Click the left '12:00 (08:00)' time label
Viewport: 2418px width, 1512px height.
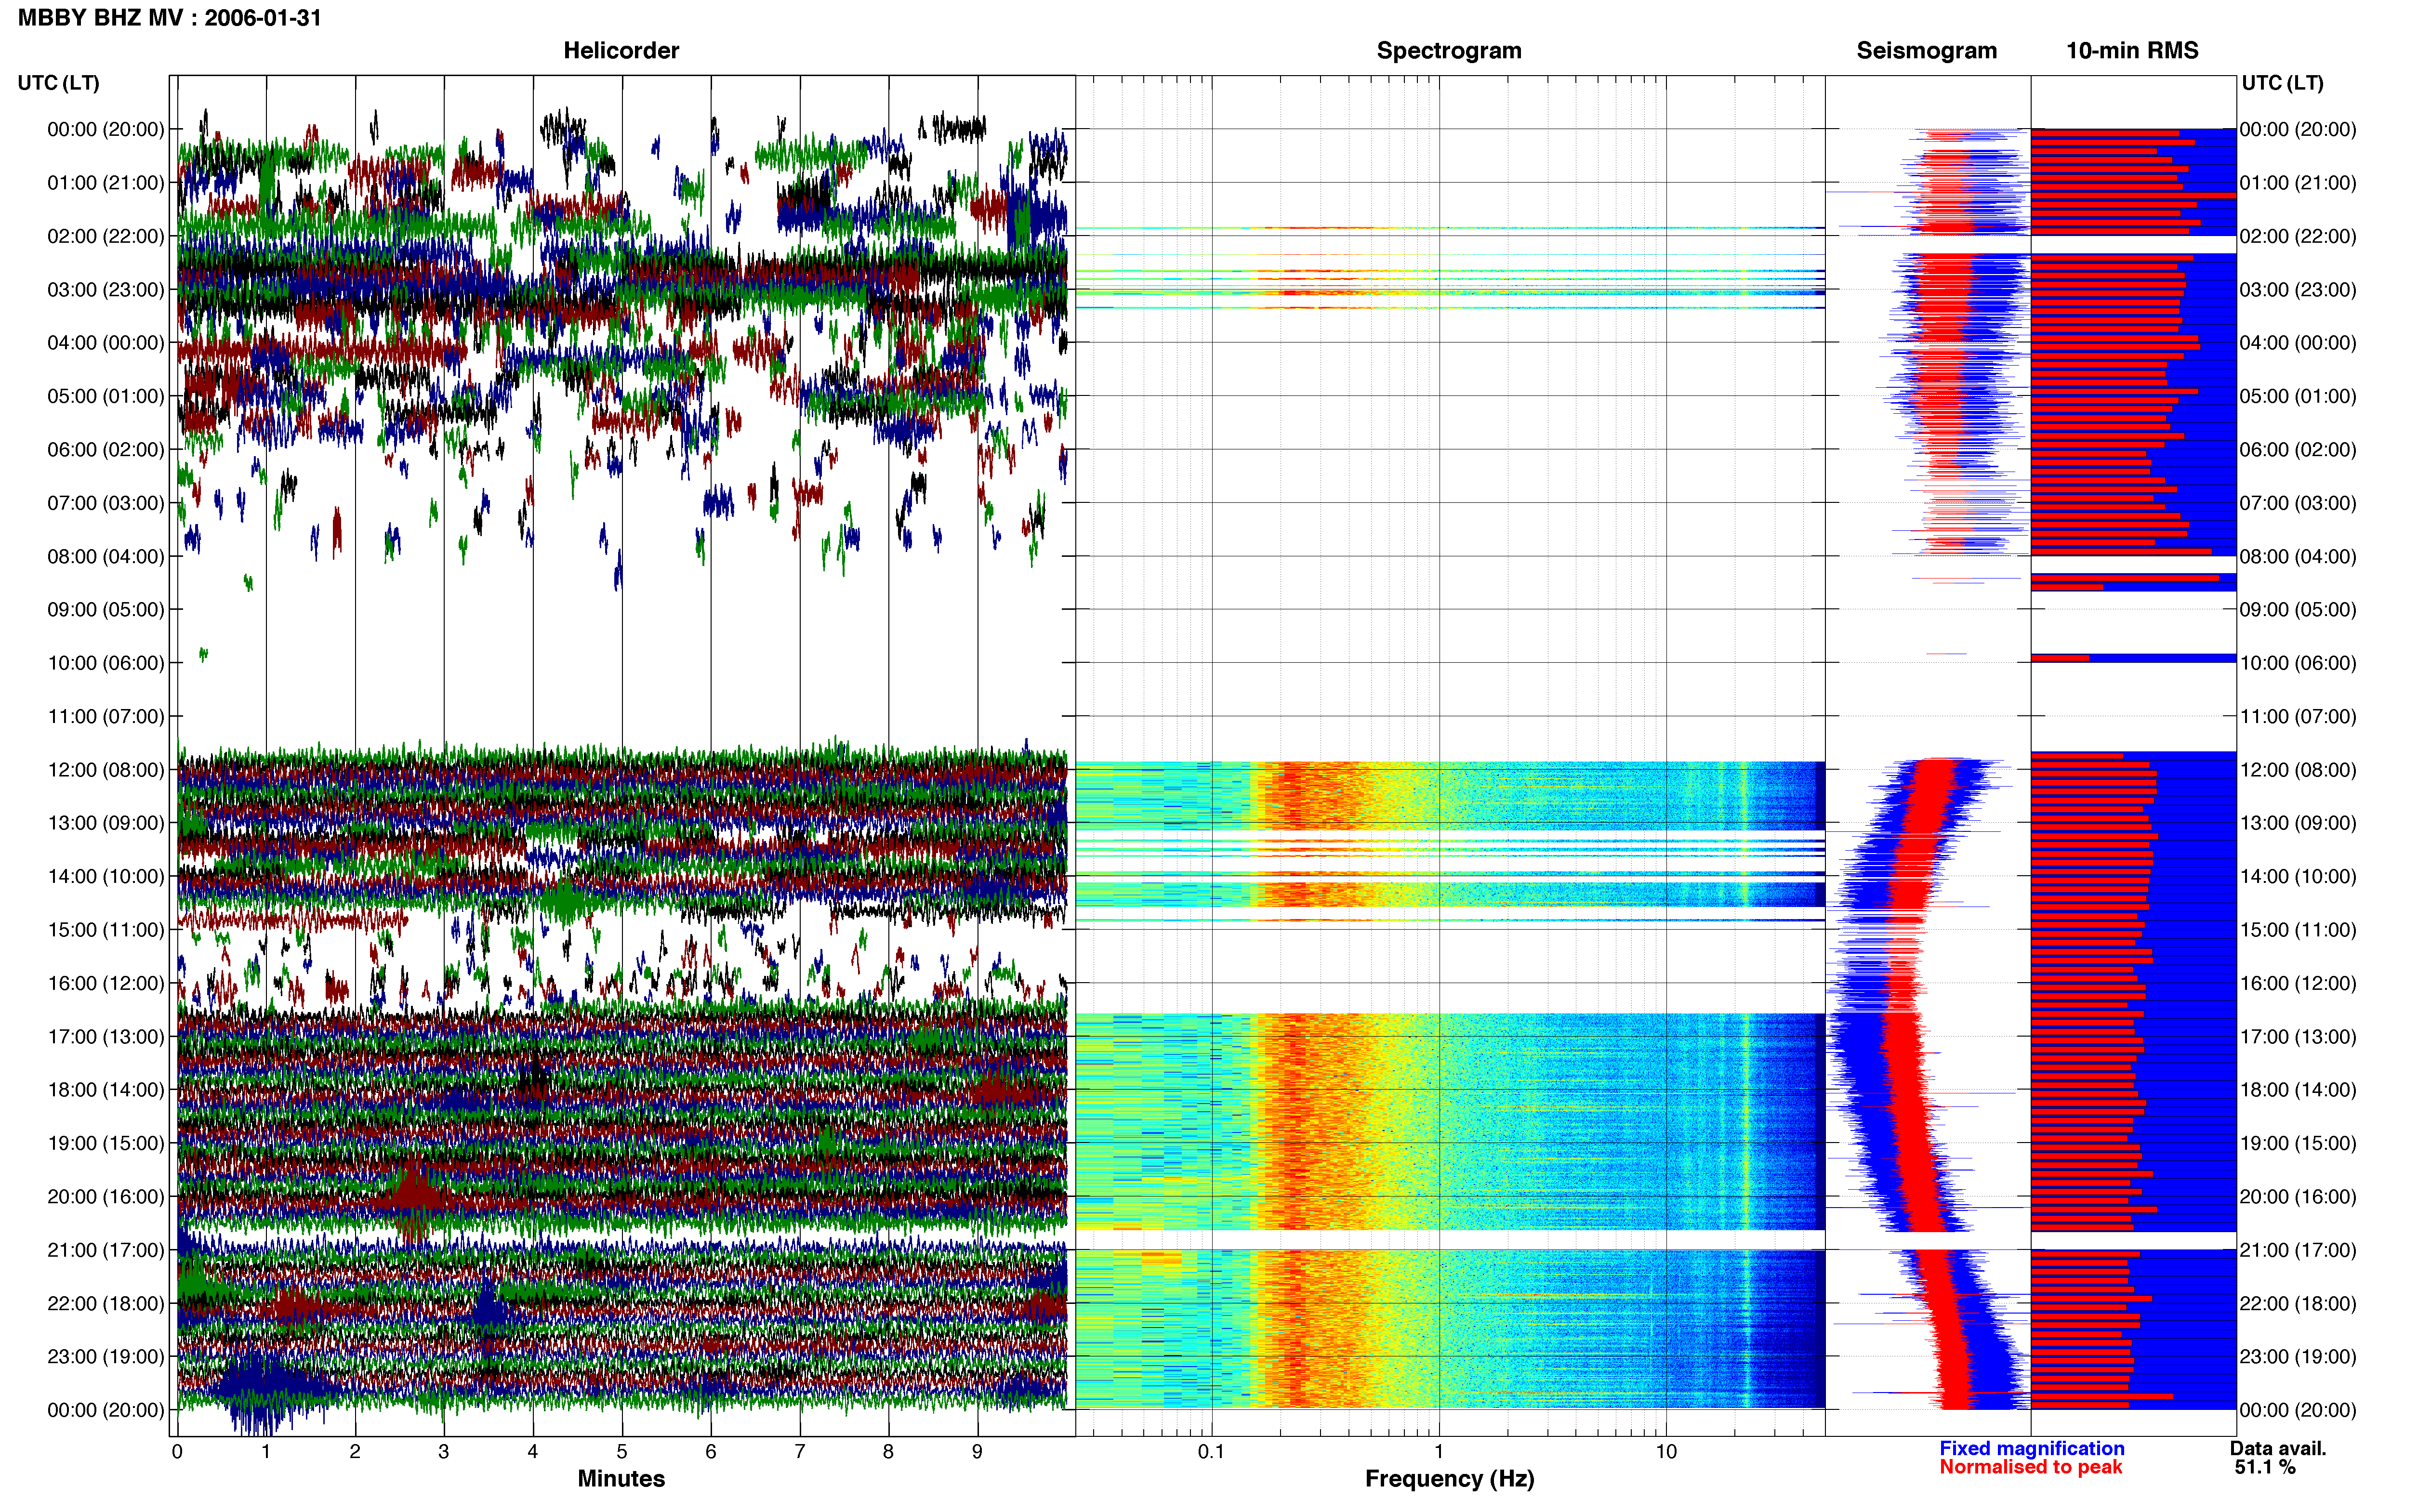[x=106, y=770]
